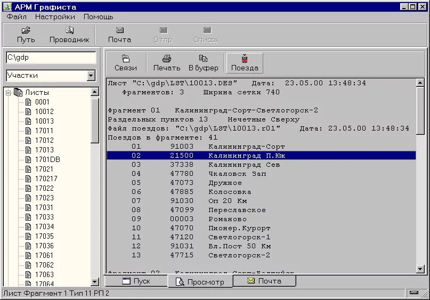This screenshot has height=300, width=430.
Task: Select sheet 17011 in the tree
Action: click(44, 131)
